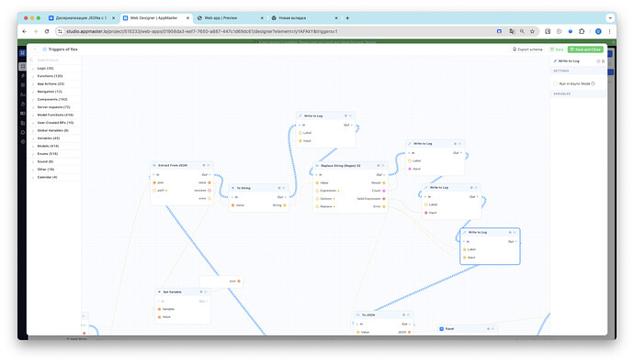Select the Replace String (Regex) node header
The width and height of the screenshot is (634, 363).
coord(350,166)
